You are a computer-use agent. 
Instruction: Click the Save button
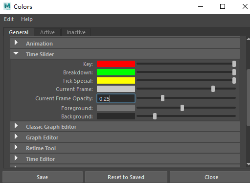[x=43, y=177]
